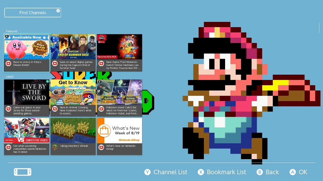
Task: Click Nintendo channel icon beside competitive events caption
Action: pos(8,147)
